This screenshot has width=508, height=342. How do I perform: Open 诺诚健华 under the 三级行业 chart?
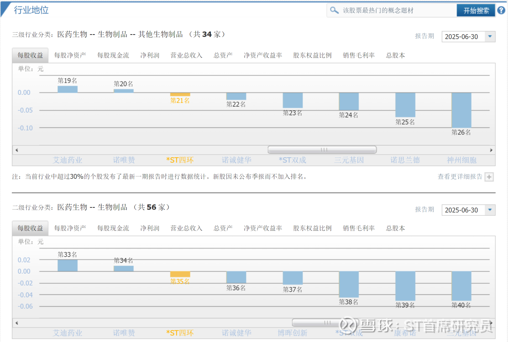tap(237, 160)
